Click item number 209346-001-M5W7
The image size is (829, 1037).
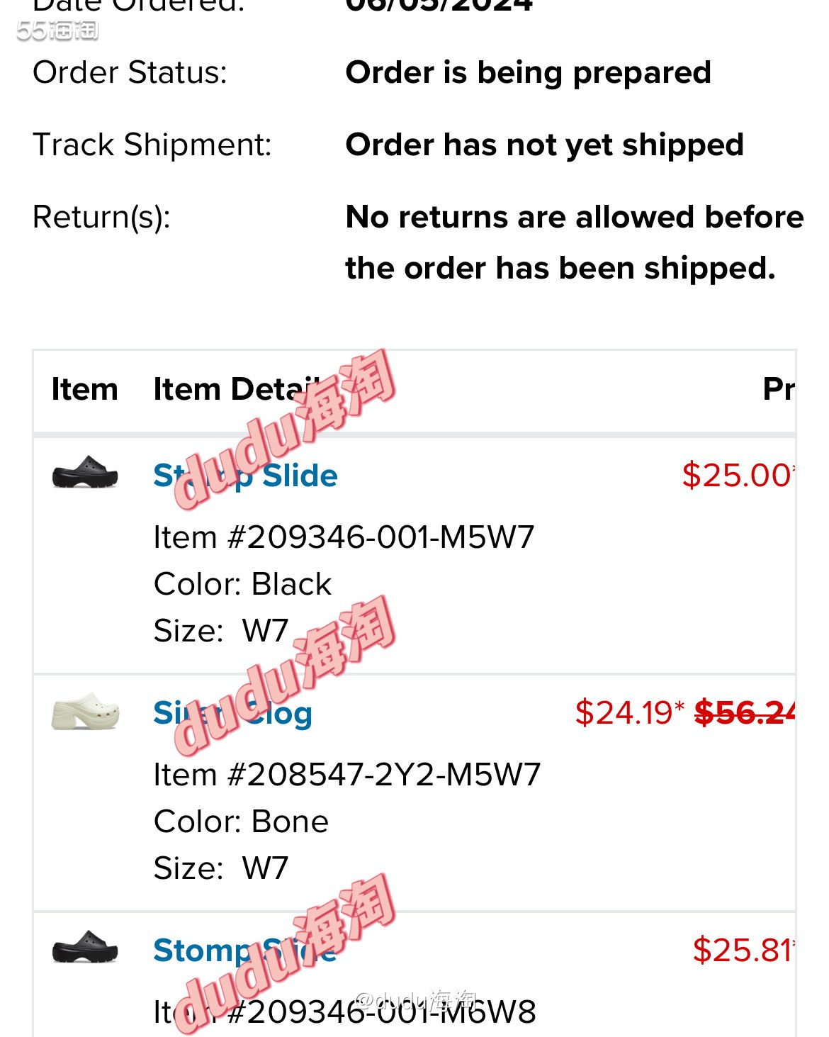(344, 537)
